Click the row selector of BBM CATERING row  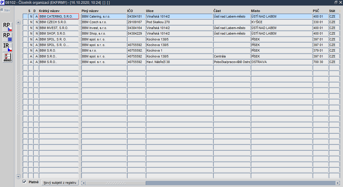click(25, 16)
